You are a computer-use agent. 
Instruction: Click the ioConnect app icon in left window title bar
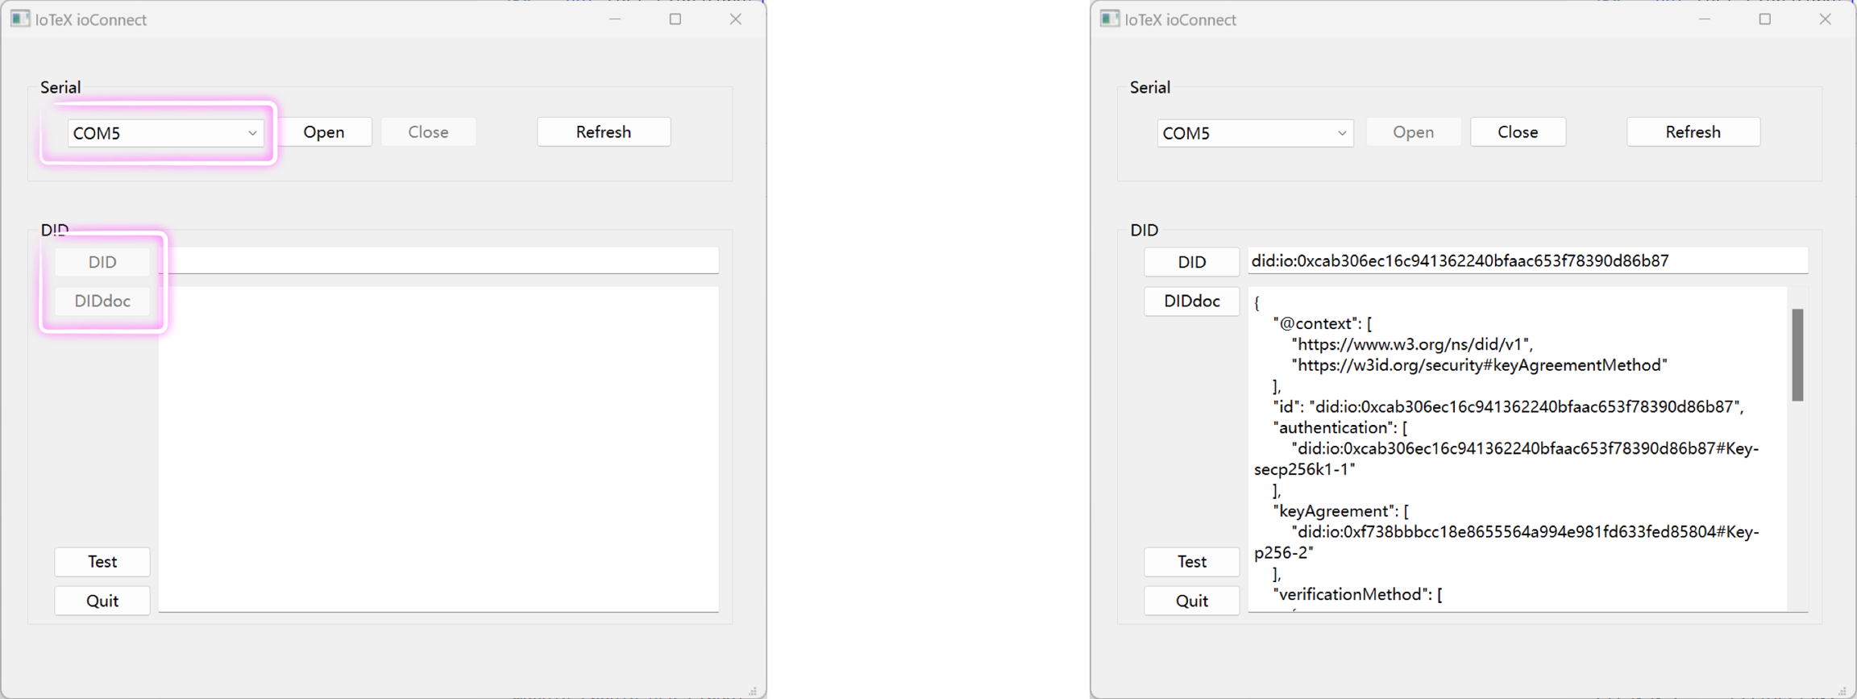20,19
